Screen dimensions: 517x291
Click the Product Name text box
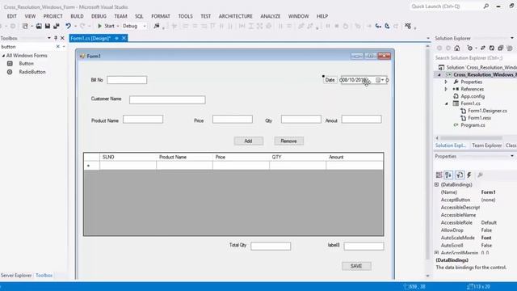(143, 119)
